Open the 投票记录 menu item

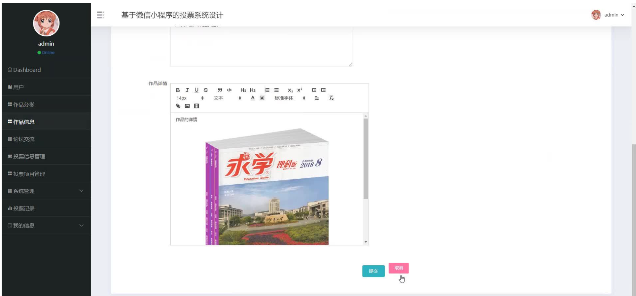click(x=46, y=208)
